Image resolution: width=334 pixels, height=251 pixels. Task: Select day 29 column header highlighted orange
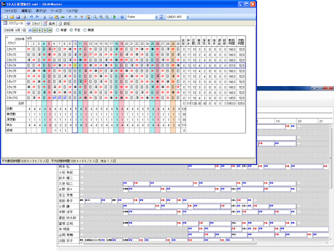(173, 44)
